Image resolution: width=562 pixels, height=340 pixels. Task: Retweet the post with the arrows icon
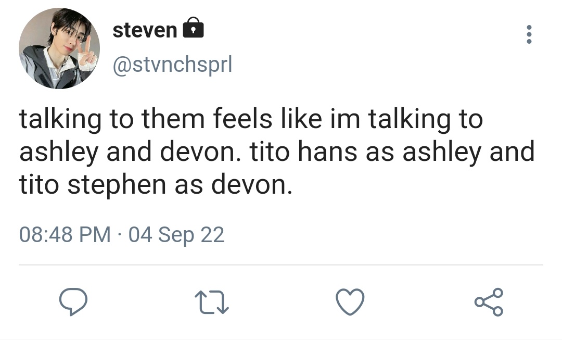pos(211,303)
